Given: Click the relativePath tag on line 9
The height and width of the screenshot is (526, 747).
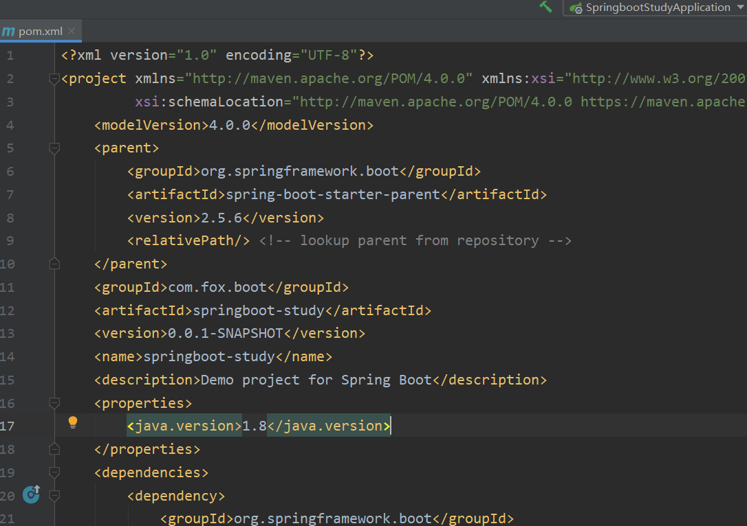Looking at the screenshot, I should [x=188, y=240].
